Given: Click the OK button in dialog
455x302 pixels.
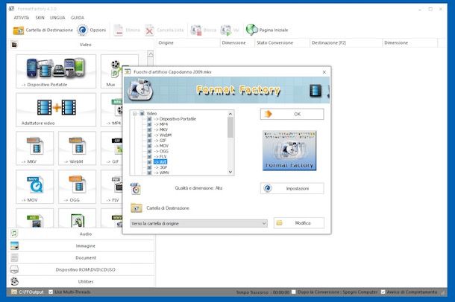Looking at the screenshot, I should click(292, 114).
